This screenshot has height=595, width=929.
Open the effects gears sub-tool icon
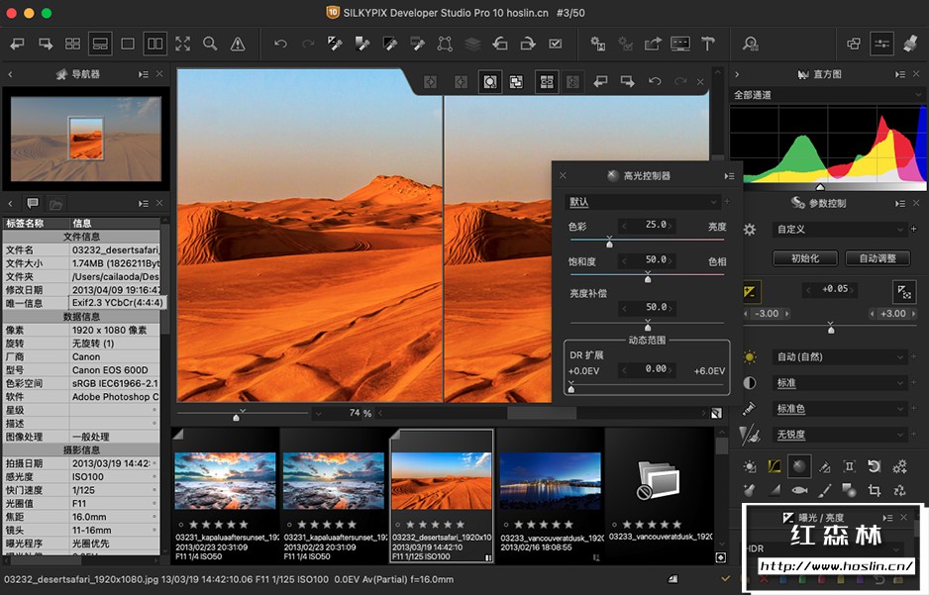[899, 466]
